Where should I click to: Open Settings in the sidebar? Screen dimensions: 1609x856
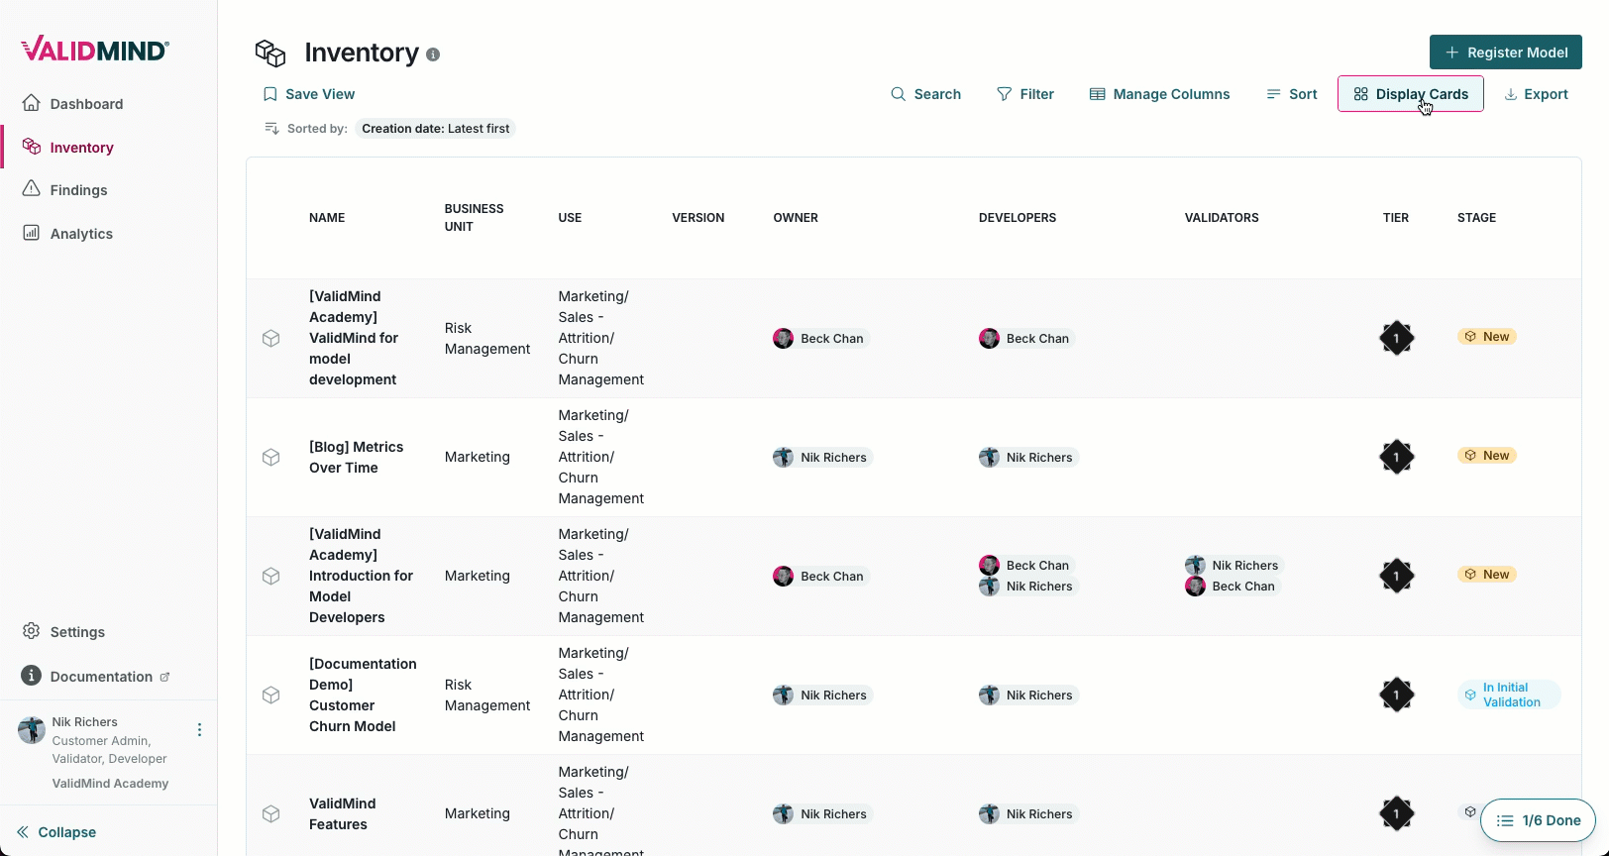click(63, 631)
